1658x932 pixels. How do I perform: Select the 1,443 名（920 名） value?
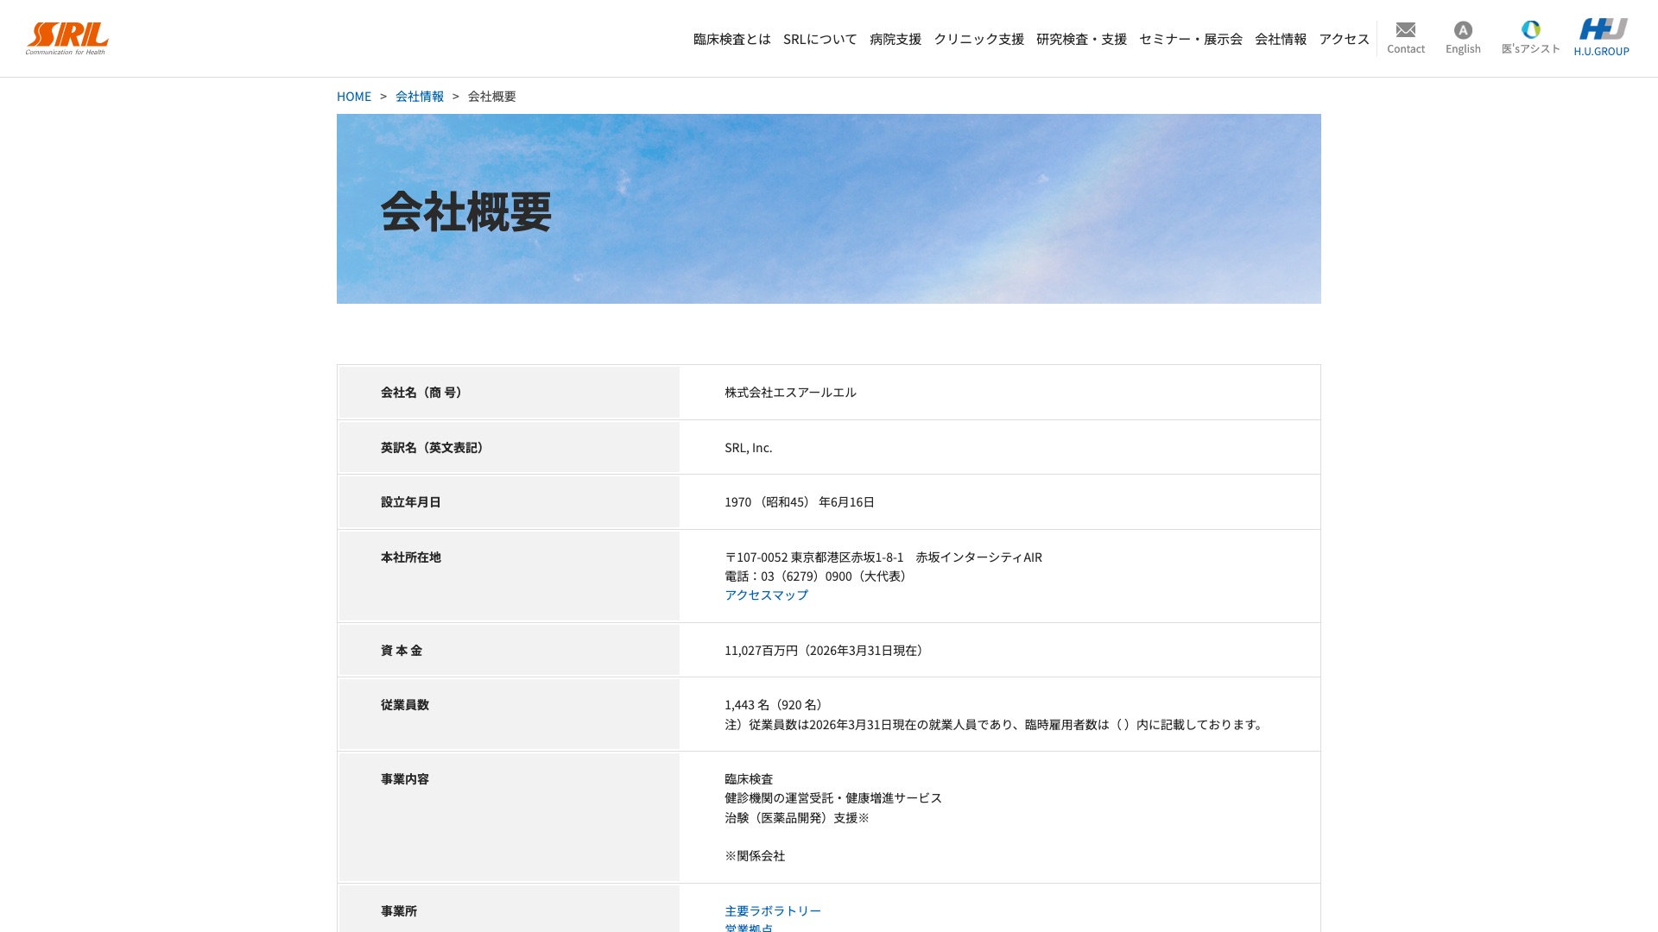click(776, 704)
